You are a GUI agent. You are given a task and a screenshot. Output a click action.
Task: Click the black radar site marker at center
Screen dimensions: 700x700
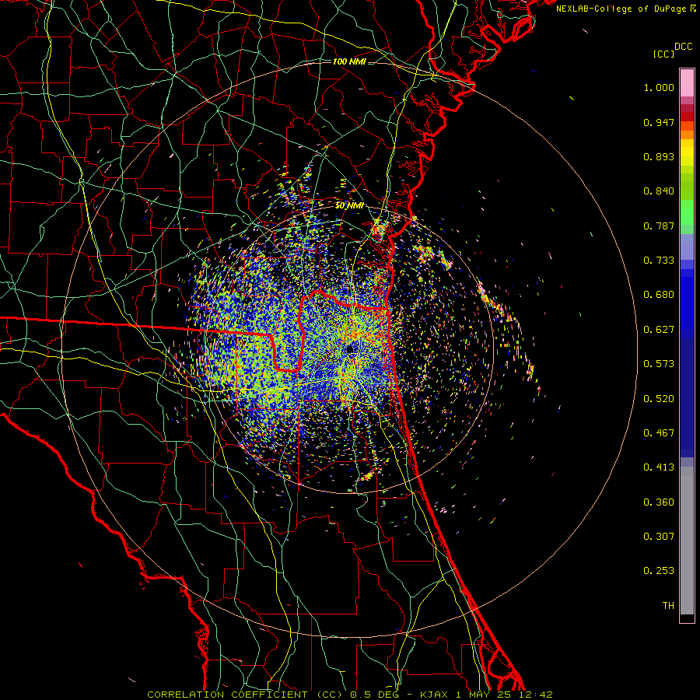tap(352, 348)
